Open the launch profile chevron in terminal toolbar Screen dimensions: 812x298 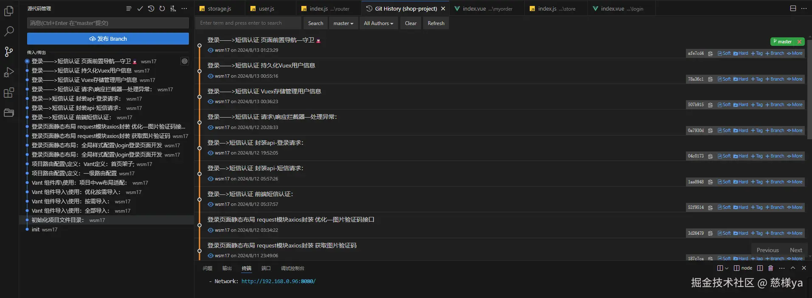pos(727,268)
